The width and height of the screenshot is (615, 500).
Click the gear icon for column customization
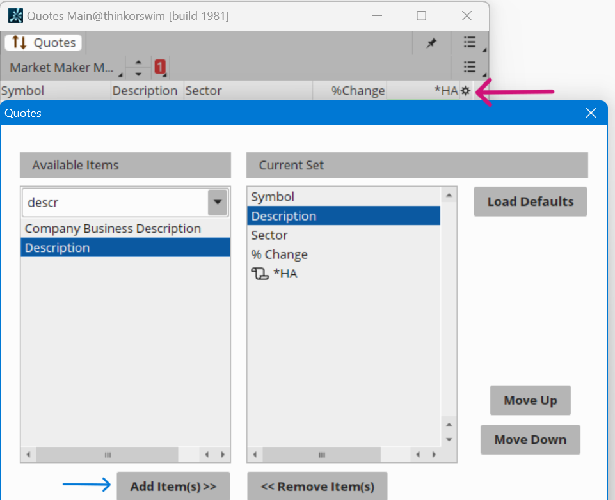point(465,91)
